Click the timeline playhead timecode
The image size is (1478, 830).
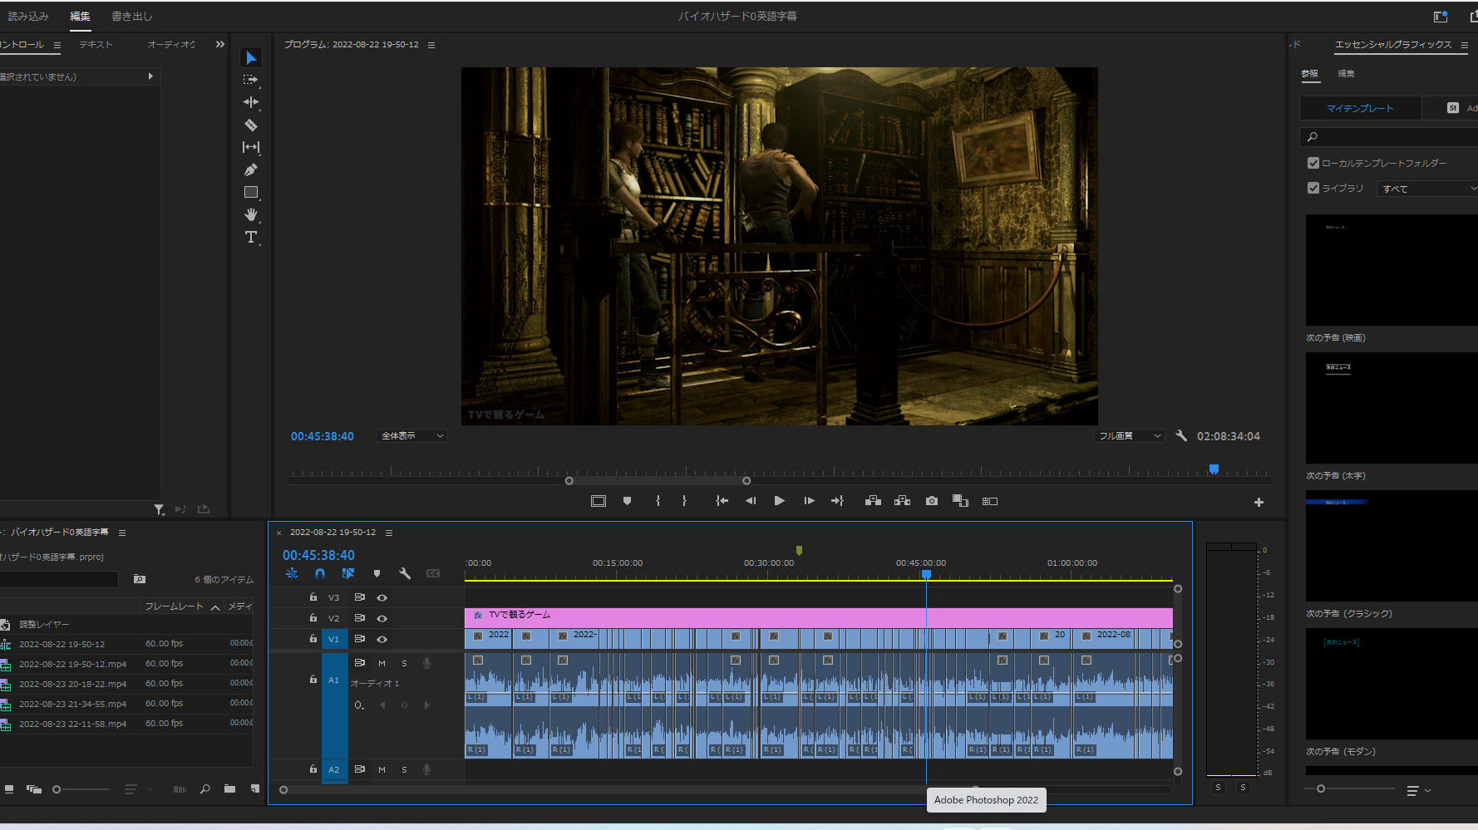pyautogui.click(x=318, y=555)
